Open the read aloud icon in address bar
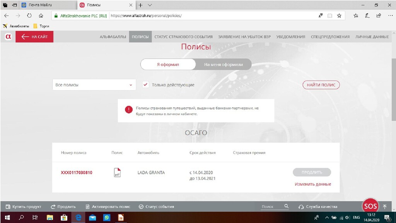396x223 pixels. coord(321,15)
